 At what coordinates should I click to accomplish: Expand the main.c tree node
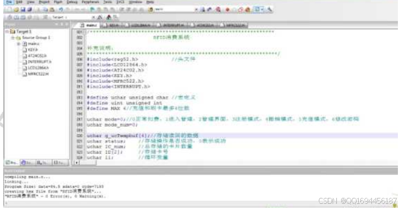pyautogui.click(x=19, y=44)
